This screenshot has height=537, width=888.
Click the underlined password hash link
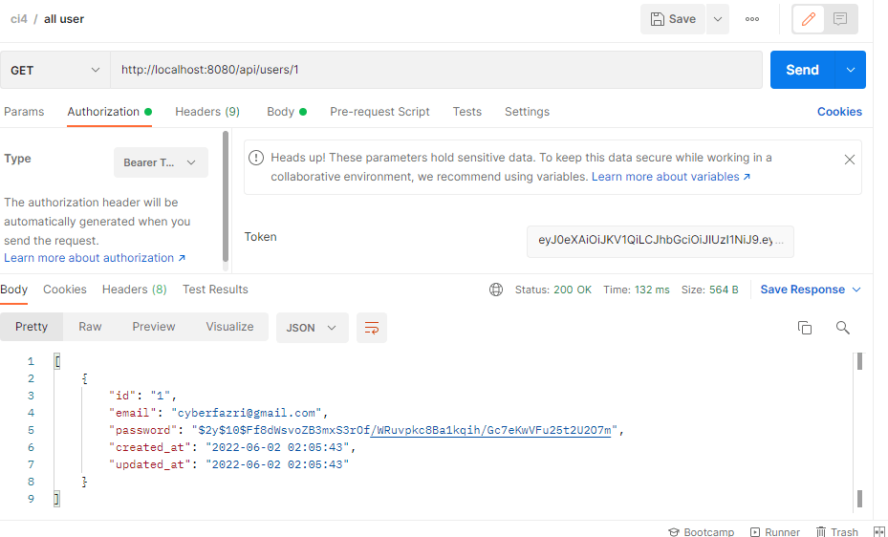pos(491,430)
